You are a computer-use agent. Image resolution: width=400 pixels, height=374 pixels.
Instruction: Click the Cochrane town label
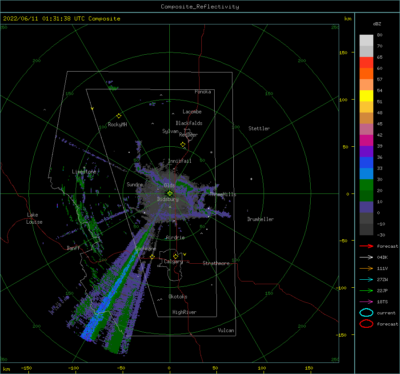click(x=145, y=249)
